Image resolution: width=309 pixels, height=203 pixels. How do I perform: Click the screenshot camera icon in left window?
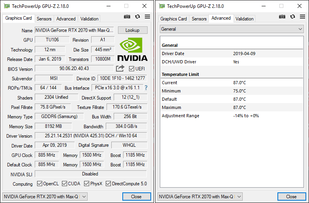pos(127,17)
